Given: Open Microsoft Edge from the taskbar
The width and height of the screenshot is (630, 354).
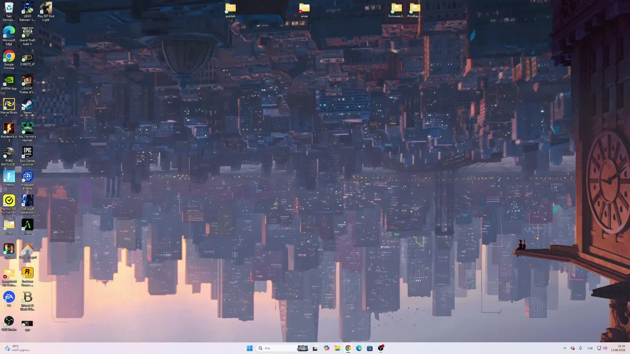Looking at the screenshot, I should pos(359,348).
